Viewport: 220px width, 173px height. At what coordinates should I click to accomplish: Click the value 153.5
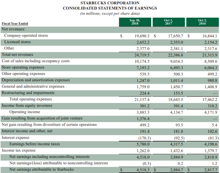pos(178,93)
